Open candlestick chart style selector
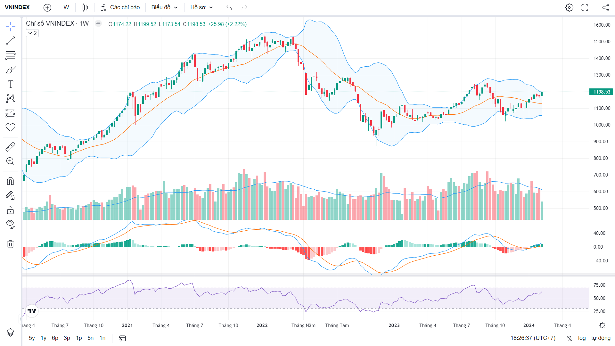This screenshot has height=346, width=615. coord(85,7)
